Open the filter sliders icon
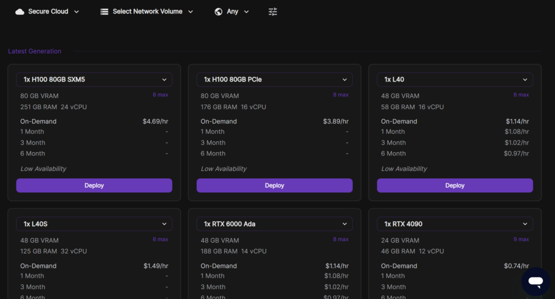 [x=273, y=11]
